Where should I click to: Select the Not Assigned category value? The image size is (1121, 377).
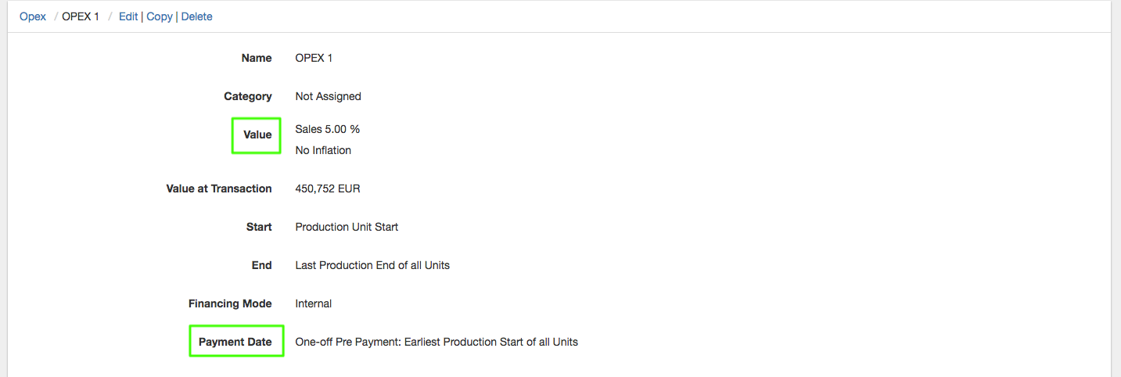click(x=328, y=96)
